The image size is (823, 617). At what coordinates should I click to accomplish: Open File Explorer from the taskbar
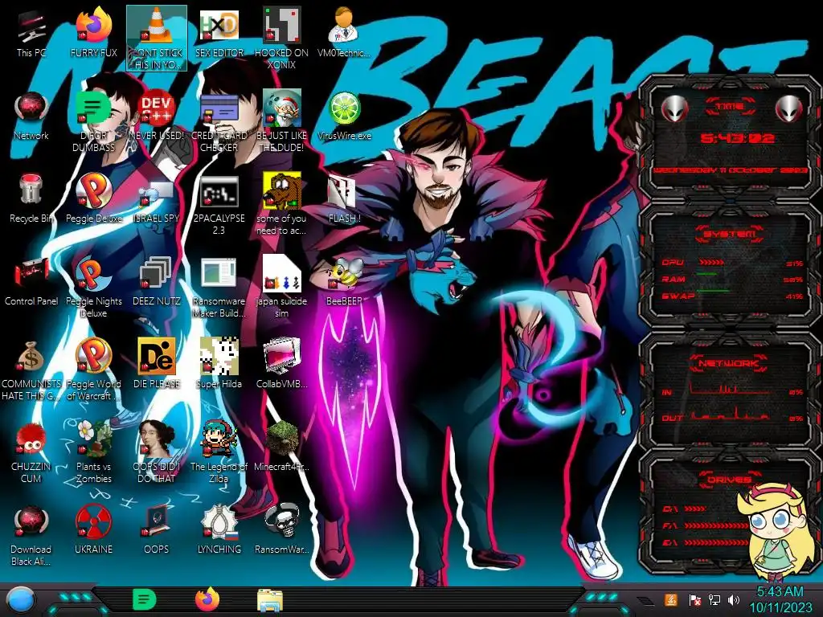[270, 600]
